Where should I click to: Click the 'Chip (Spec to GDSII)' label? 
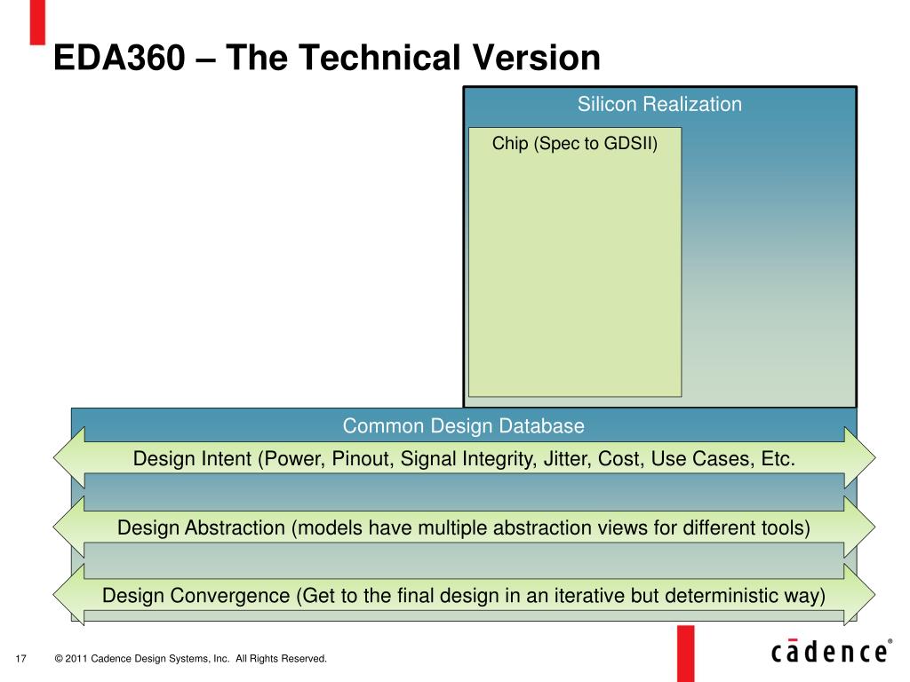click(x=575, y=143)
